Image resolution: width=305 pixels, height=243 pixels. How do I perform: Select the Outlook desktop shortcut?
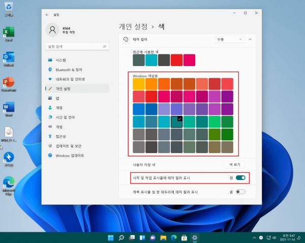point(9,59)
